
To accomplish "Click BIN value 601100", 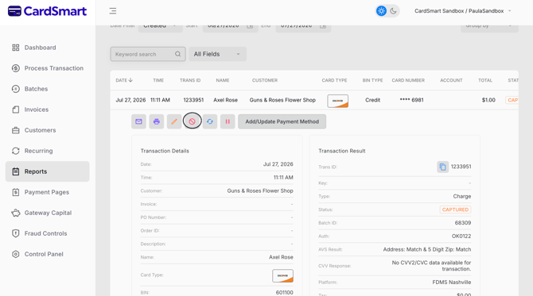I will tap(285, 292).
